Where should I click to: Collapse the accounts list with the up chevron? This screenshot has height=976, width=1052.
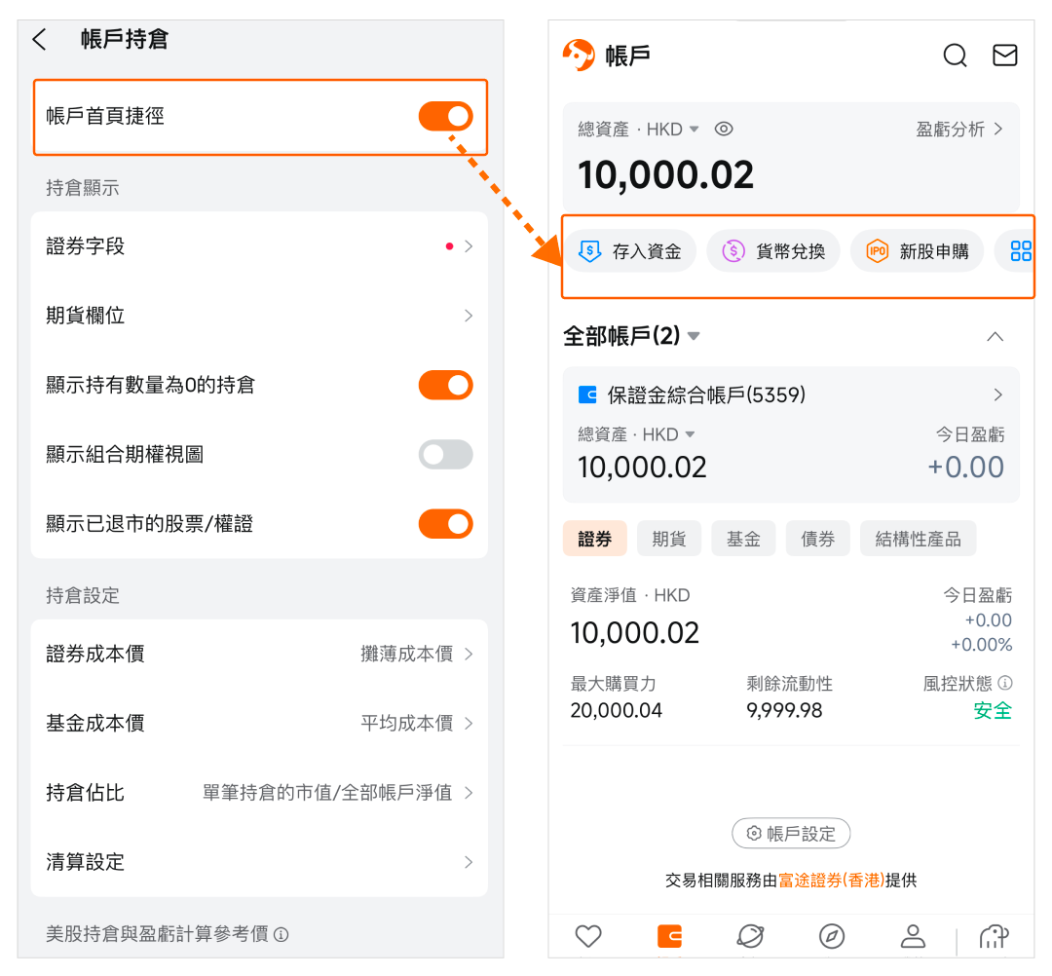coord(995,336)
